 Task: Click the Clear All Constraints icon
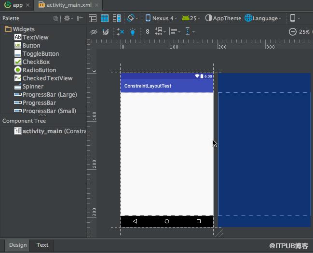(121, 32)
